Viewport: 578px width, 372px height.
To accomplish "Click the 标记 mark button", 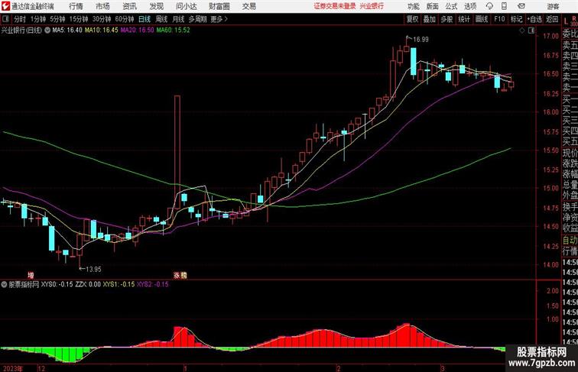I will (516, 19).
